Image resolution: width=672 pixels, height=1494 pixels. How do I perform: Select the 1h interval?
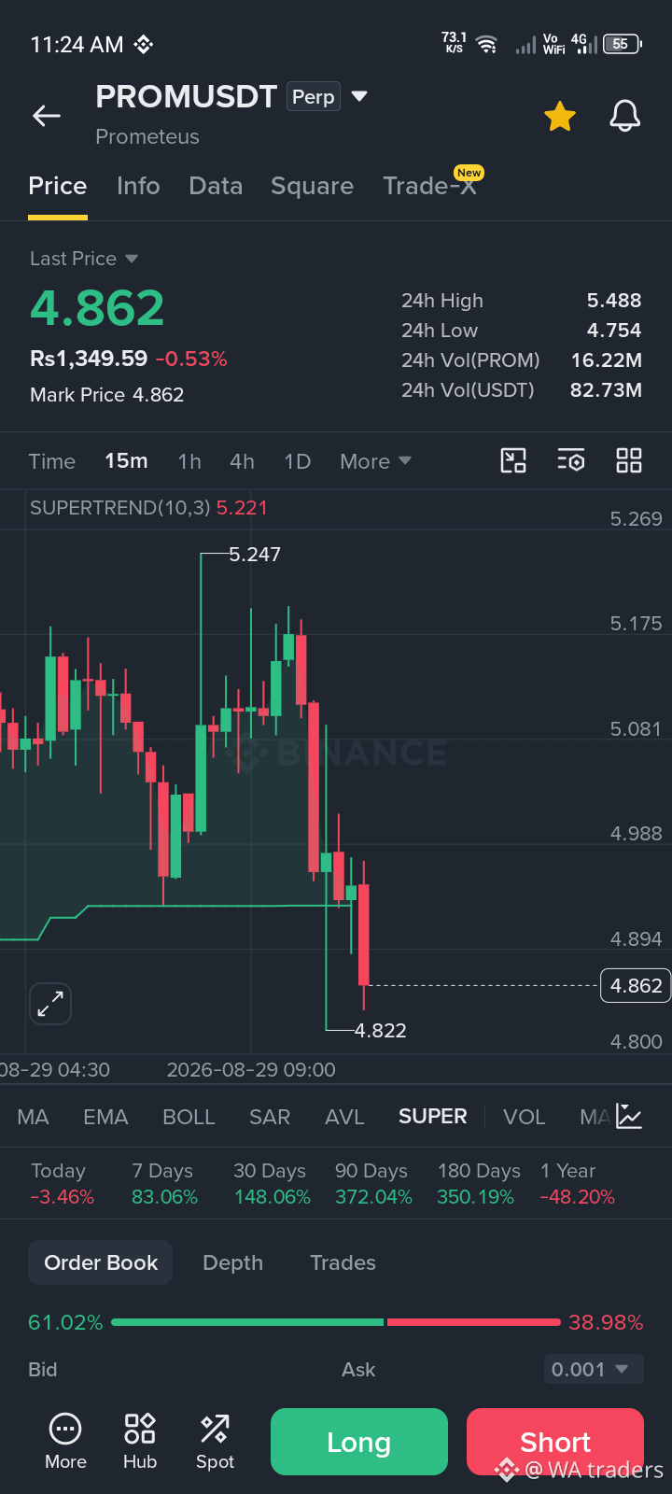tap(189, 461)
